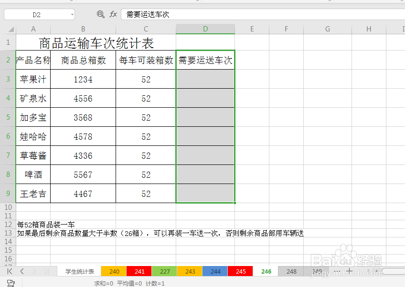Click empty cell D3 for 苹果汁 trips

tap(205, 79)
